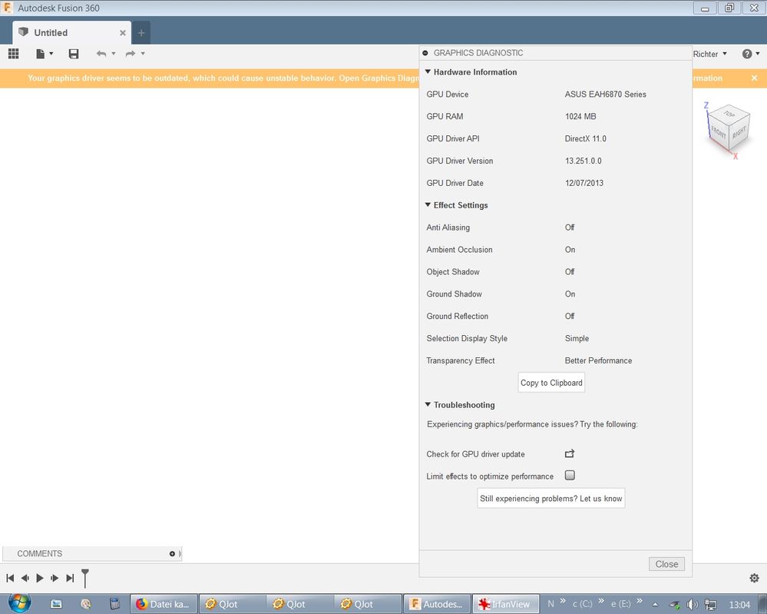Click the timeline position marker
This screenshot has width=767, height=614.
(85, 578)
